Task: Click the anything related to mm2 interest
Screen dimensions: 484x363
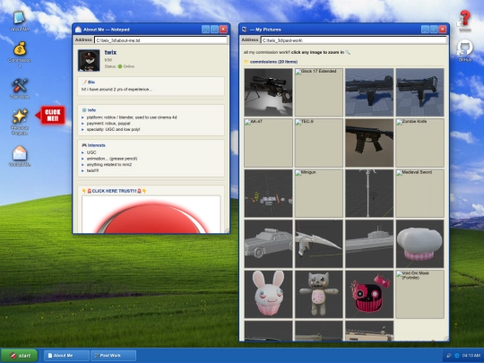Action: click(x=109, y=165)
